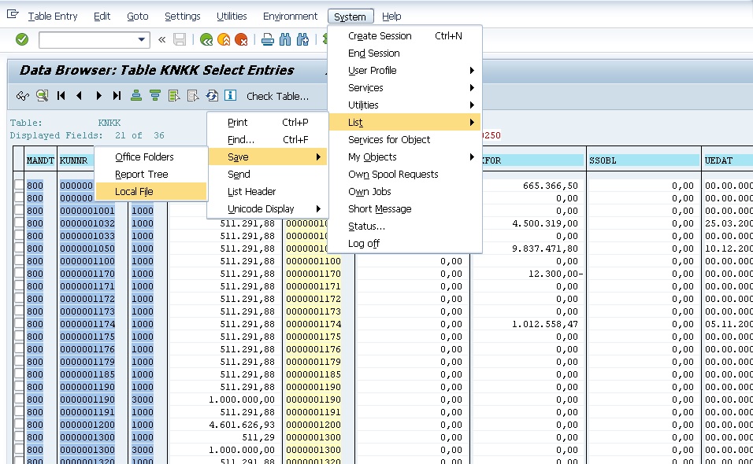Open the SAP window menu icon
Viewport: 753px width, 464px height.
click(x=13, y=14)
